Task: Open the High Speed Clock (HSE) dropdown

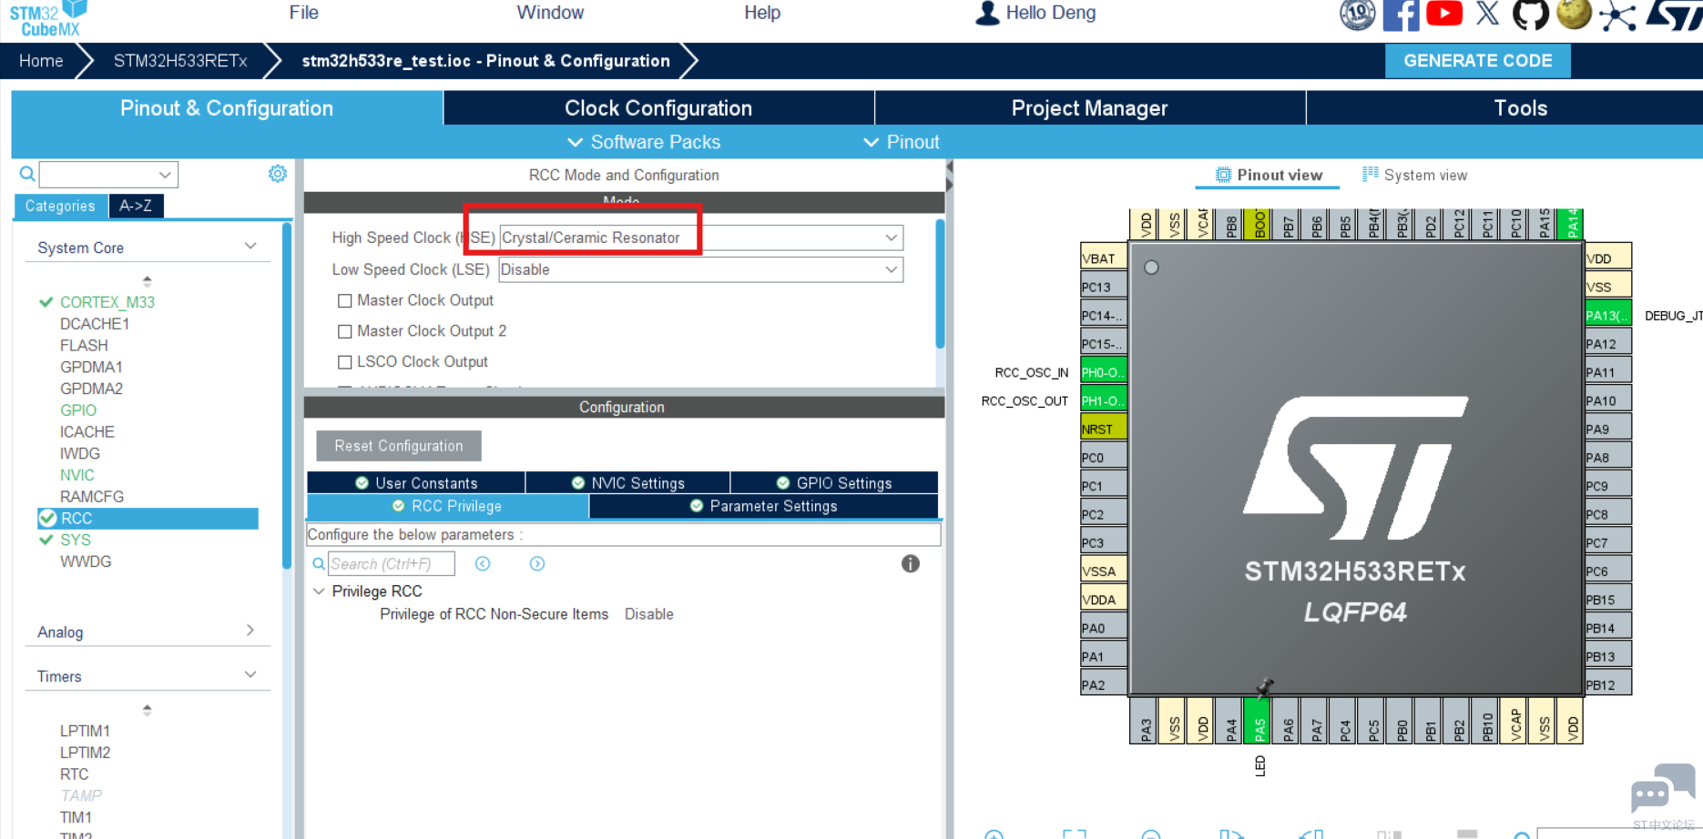Action: click(x=701, y=238)
